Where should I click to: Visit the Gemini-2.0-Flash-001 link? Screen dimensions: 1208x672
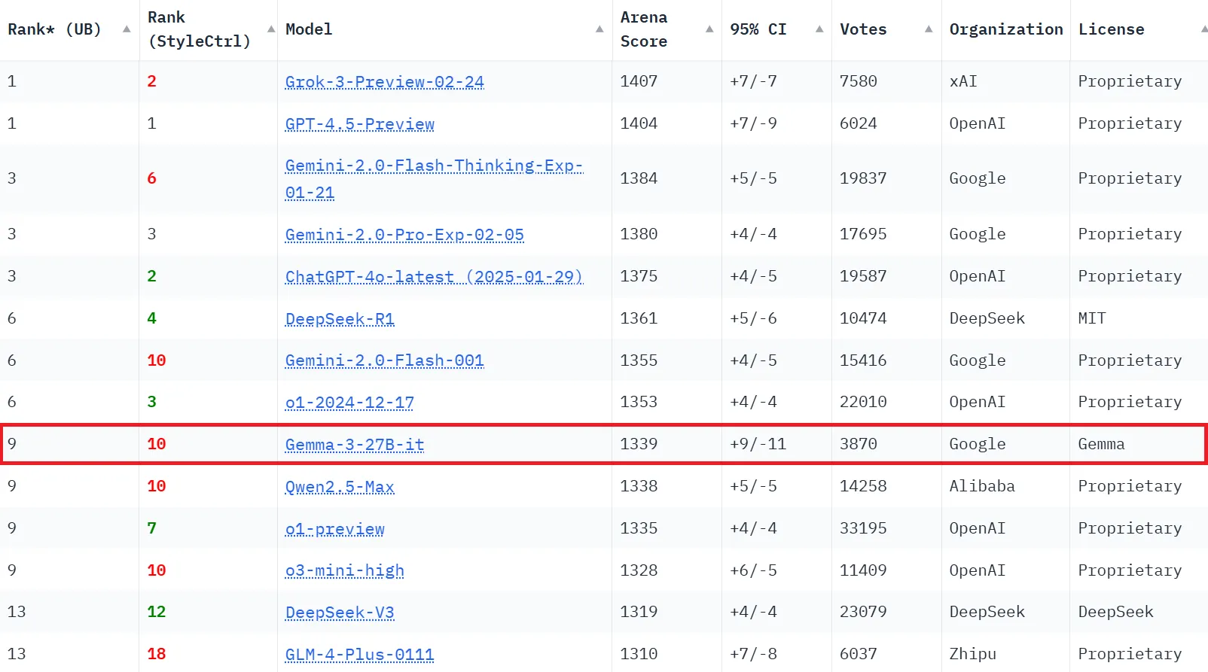[384, 360]
